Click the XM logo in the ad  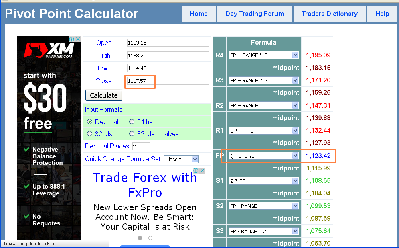tap(49, 50)
